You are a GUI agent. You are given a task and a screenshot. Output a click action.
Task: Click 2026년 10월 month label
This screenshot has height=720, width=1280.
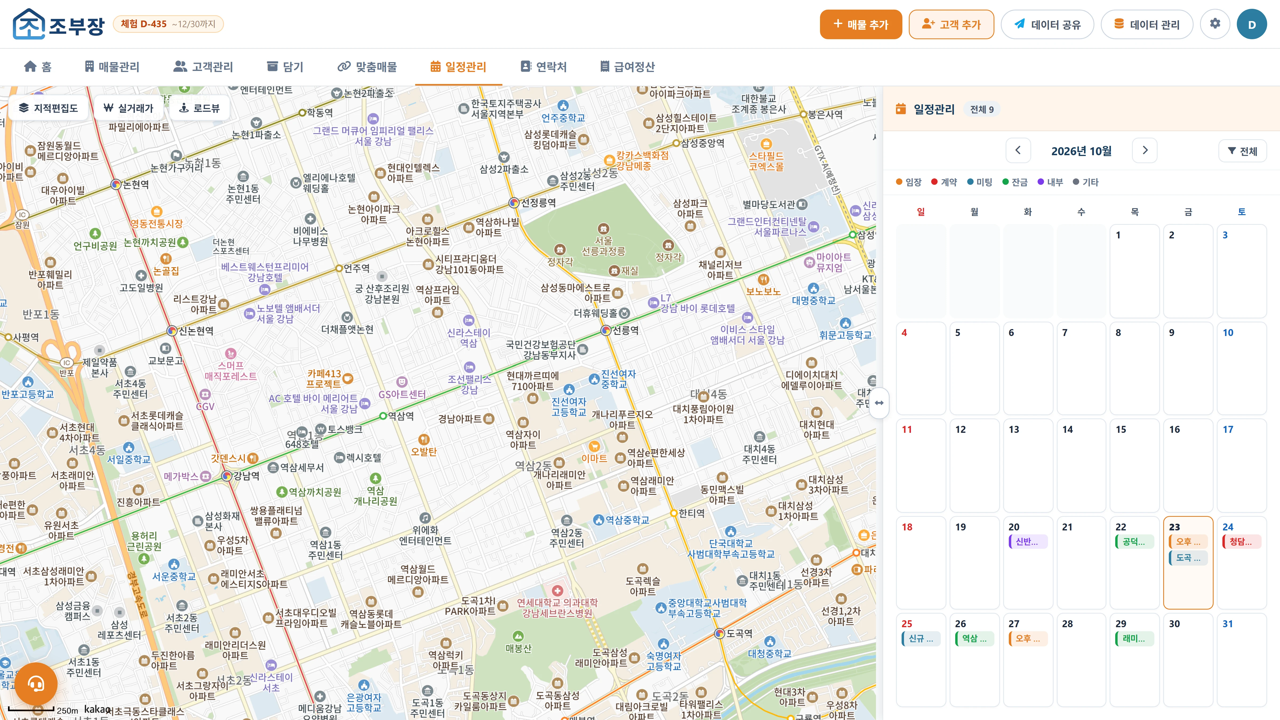[x=1081, y=151]
